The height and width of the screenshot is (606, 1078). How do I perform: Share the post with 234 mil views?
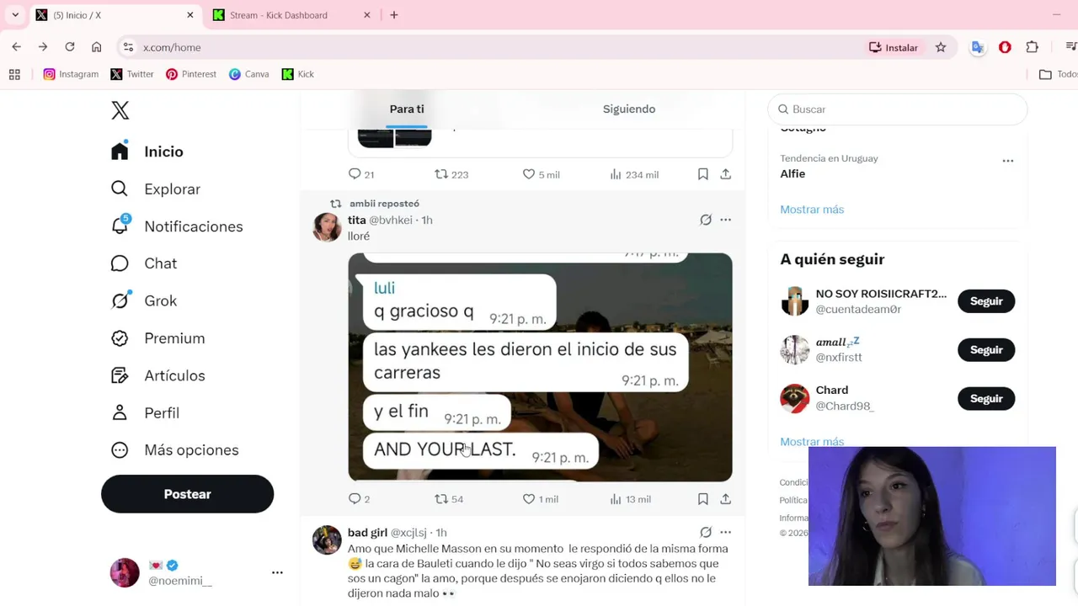coord(725,173)
